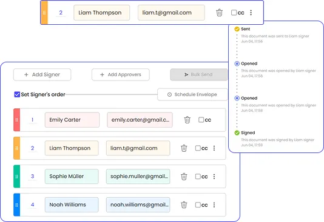Image resolution: width=324 pixels, height=222 pixels.
Task: Click clock icon on Schedule Envelope
Action: point(169,94)
